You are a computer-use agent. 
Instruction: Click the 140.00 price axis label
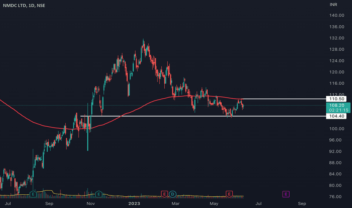337,15
